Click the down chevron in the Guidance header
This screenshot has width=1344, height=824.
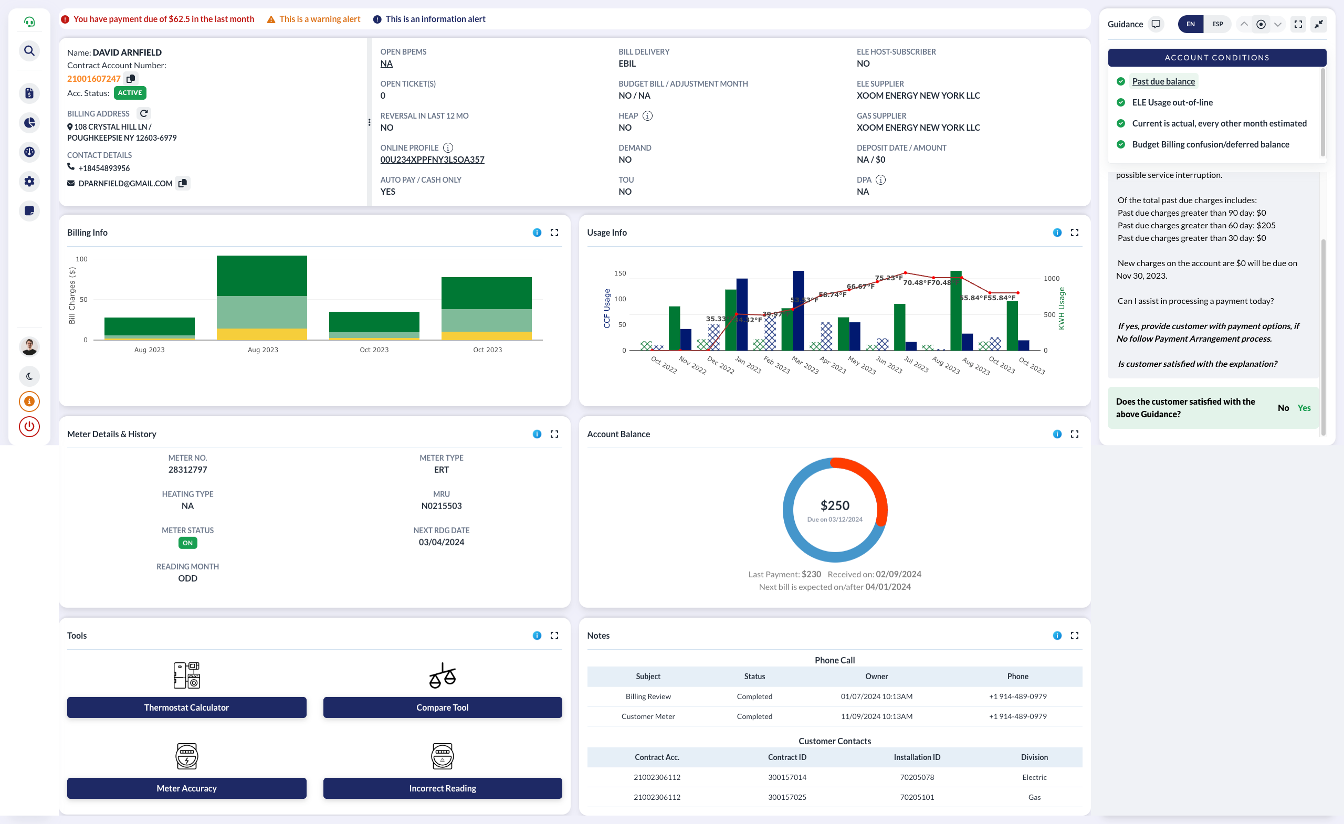pyautogui.click(x=1277, y=24)
